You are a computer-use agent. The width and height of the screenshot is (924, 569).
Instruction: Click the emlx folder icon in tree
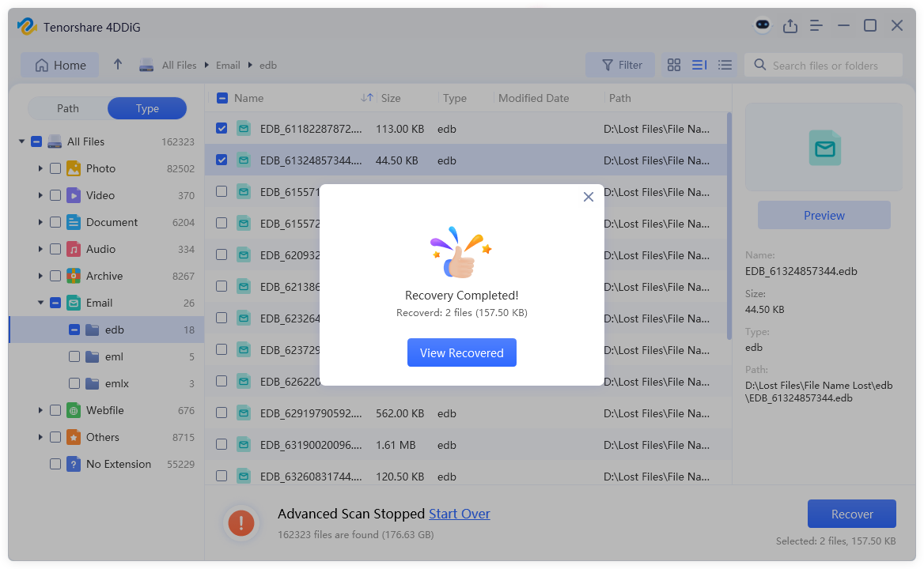(93, 383)
